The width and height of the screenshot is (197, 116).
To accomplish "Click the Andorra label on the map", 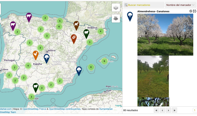I will [92, 28].
